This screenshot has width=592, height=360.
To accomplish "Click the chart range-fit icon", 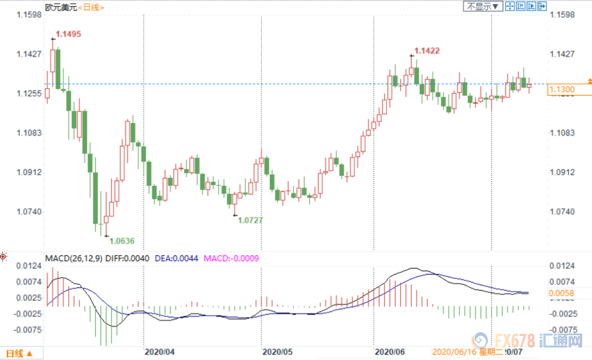I will (x=520, y=6).
